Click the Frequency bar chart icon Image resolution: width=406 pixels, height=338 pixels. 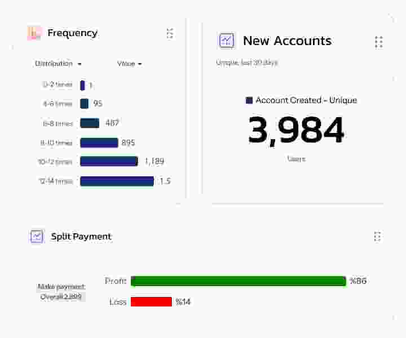(x=34, y=33)
